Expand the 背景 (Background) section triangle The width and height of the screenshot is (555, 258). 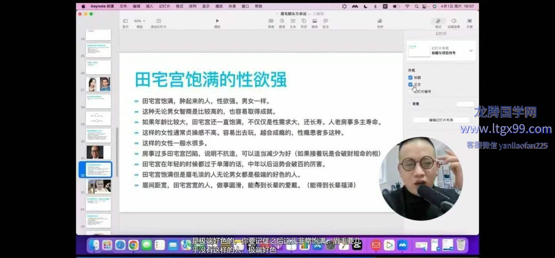pyautogui.click(x=409, y=104)
